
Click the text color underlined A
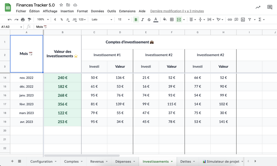click(156, 19)
